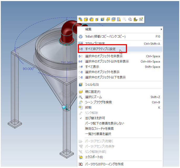Select the draft face tool with red arrow
180x168 pixels.
point(97,19)
